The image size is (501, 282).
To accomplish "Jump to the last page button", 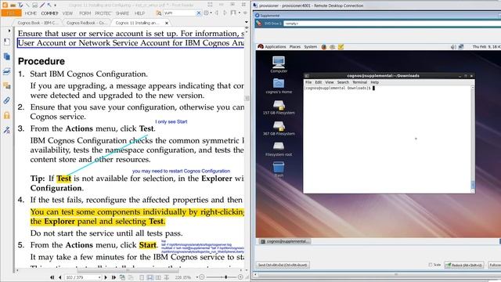I will click(114, 277).
